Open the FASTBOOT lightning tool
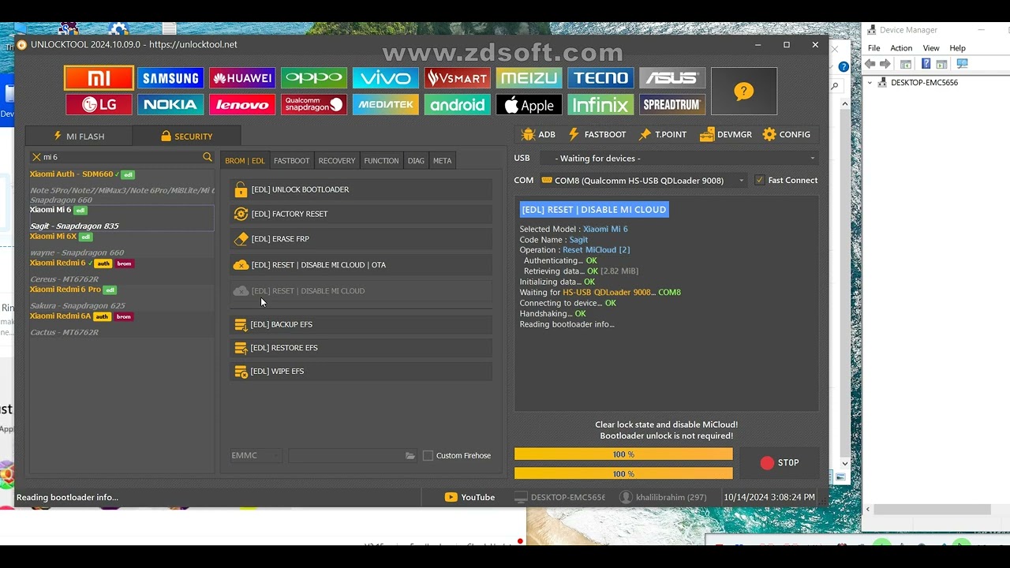Viewport: 1010px width, 568px height. (x=597, y=135)
